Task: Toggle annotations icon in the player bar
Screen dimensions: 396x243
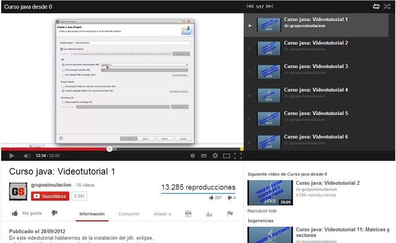Action: pyautogui.click(x=204, y=156)
